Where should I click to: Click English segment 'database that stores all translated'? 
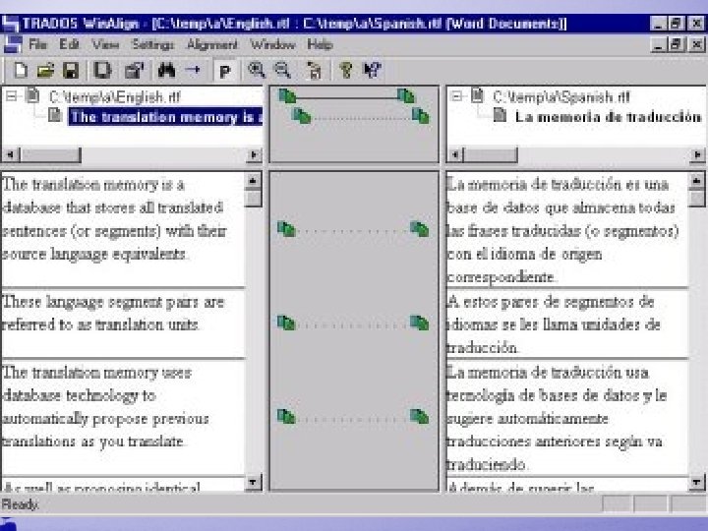pyautogui.click(x=113, y=207)
